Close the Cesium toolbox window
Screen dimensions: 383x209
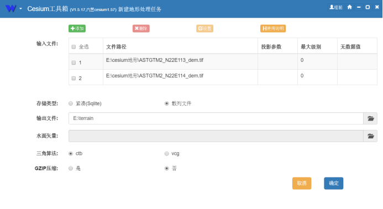click(377, 7)
